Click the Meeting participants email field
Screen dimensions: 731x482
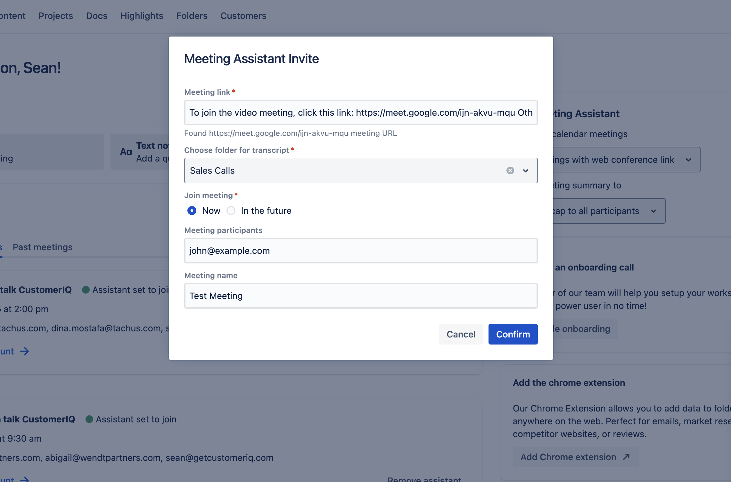coord(361,251)
